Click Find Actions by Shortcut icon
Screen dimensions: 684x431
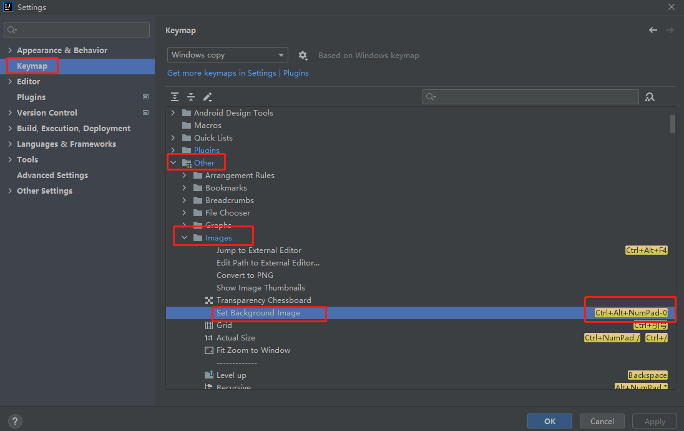point(650,97)
